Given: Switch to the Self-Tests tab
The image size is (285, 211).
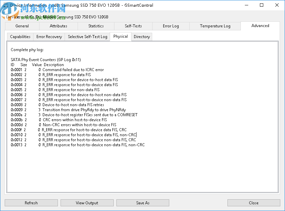Looking at the screenshot, I should coord(133,26).
